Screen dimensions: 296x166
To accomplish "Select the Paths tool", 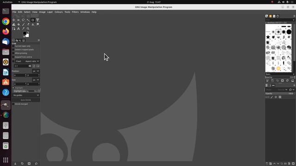I will (14, 29).
